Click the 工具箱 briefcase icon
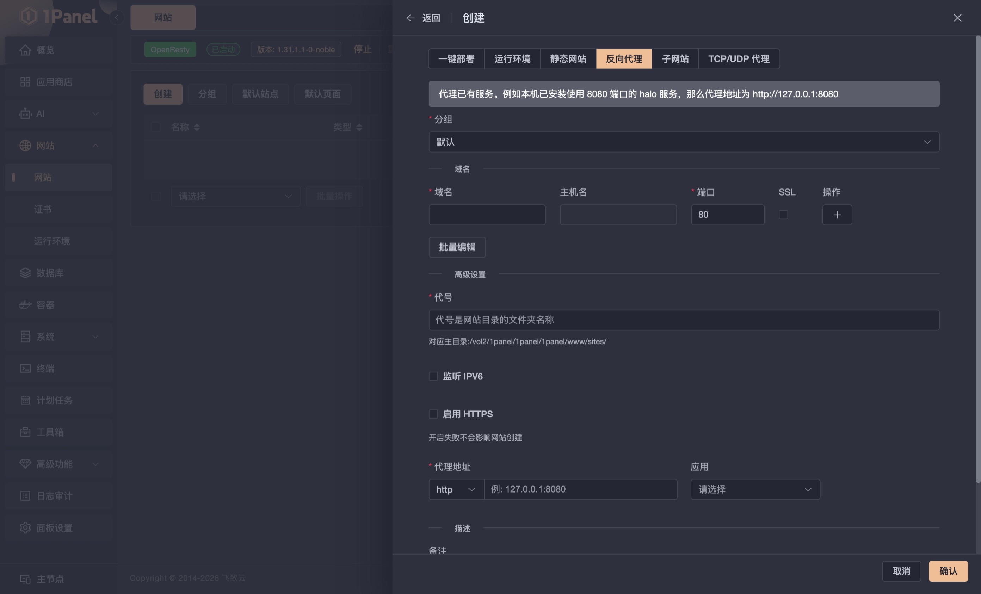This screenshot has width=981, height=594. (x=25, y=432)
